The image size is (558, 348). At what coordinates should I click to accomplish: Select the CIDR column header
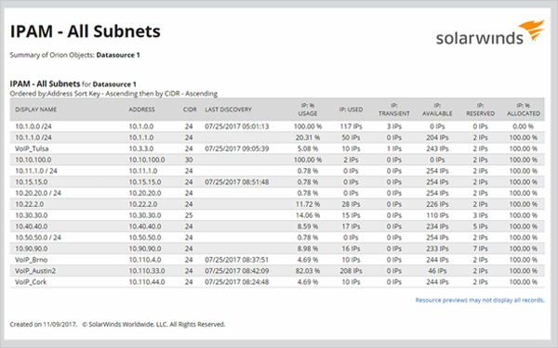(x=190, y=110)
